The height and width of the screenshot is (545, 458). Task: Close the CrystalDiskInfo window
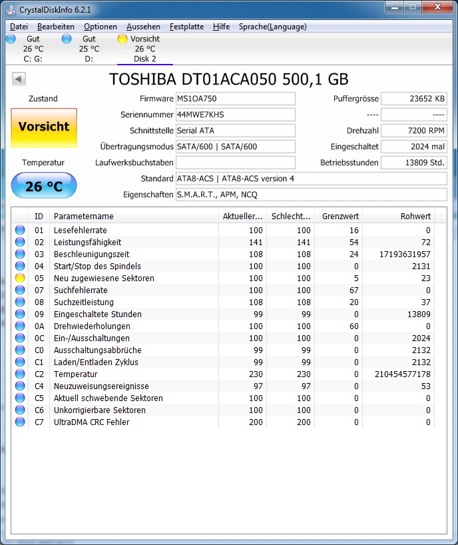pos(437,7)
